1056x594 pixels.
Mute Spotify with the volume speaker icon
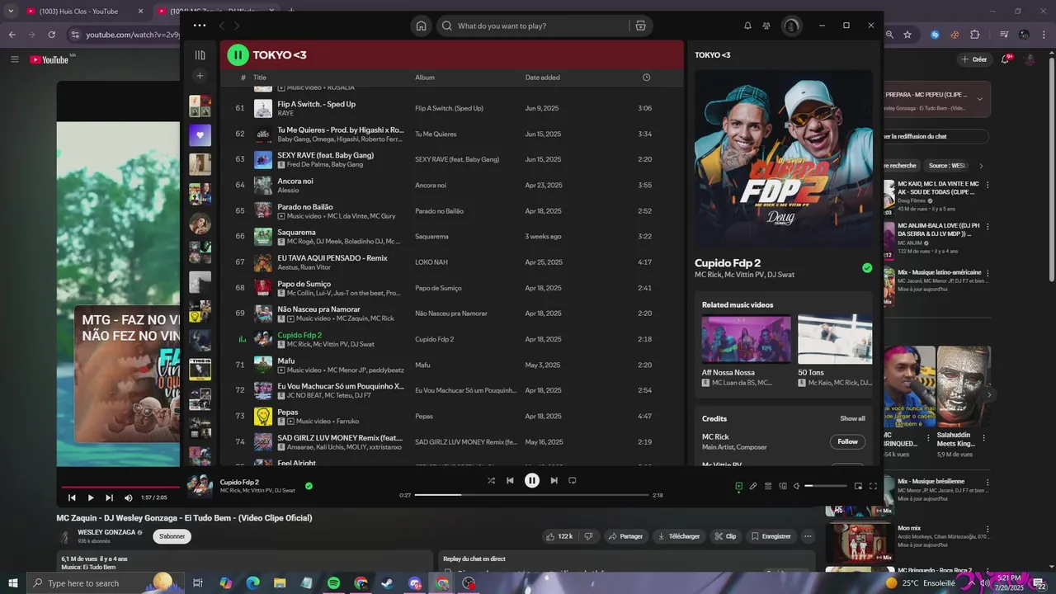pyautogui.click(x=797, y=486)
